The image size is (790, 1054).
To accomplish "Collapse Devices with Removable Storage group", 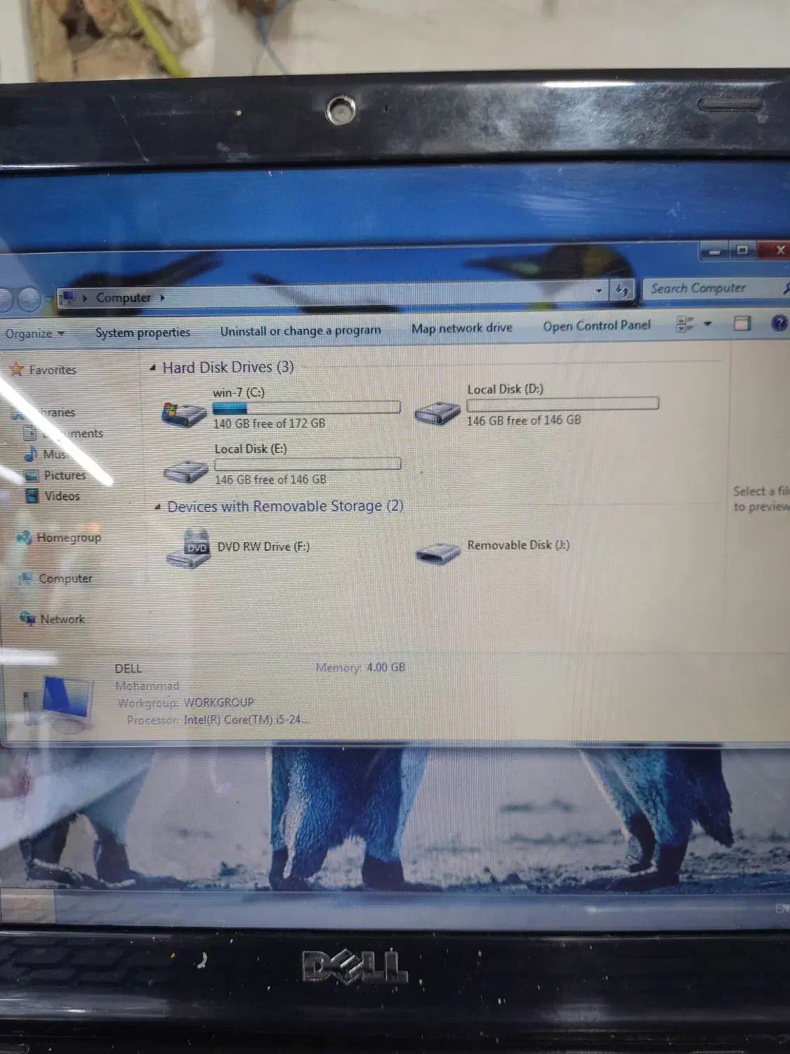I will tap(158, 507).
